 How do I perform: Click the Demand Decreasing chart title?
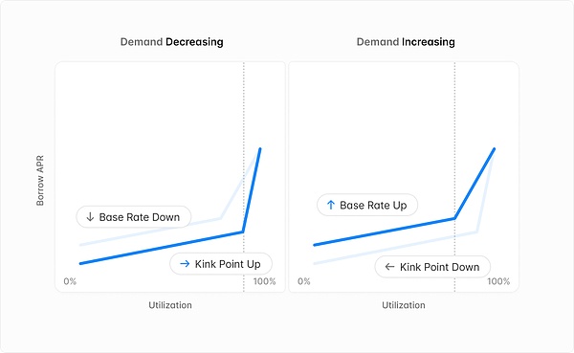click(171, 42)
